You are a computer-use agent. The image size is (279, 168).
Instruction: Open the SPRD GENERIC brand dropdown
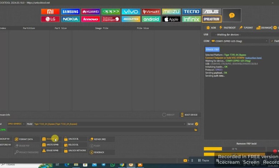point(16,124)
